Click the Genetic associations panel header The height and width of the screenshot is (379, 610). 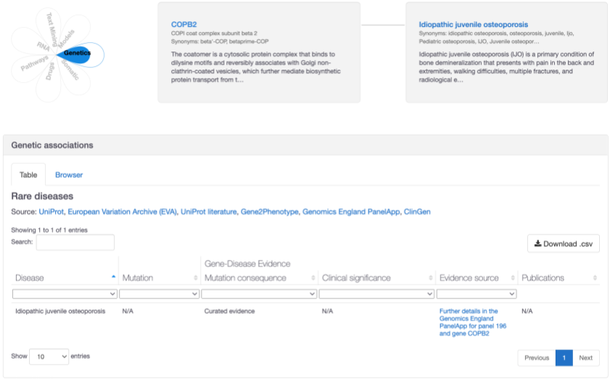coord(305,145)
